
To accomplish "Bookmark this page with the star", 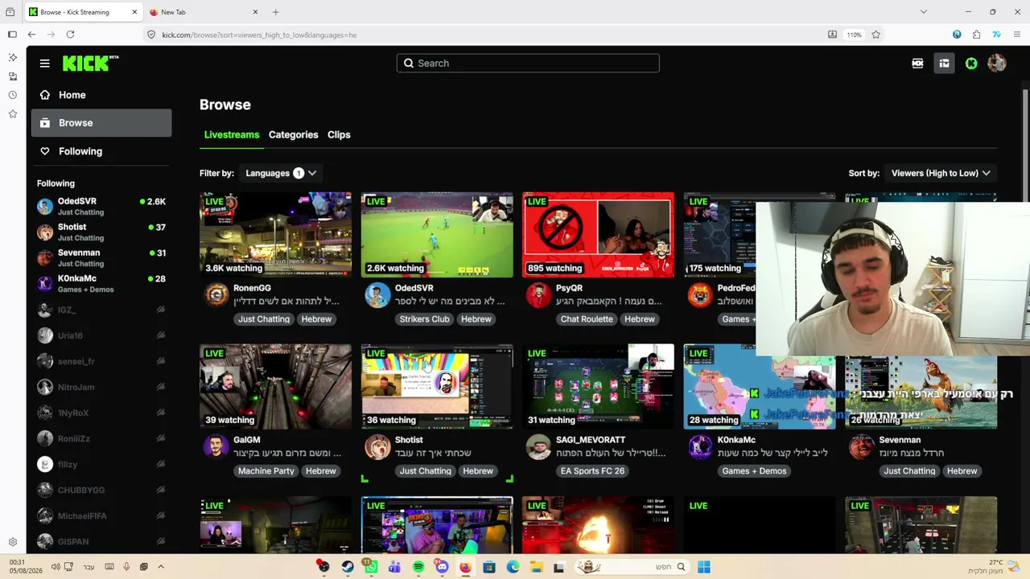I will pos(875,35).
